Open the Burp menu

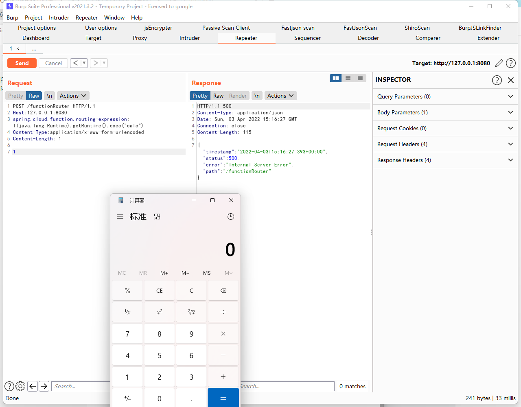coord(12,18)
